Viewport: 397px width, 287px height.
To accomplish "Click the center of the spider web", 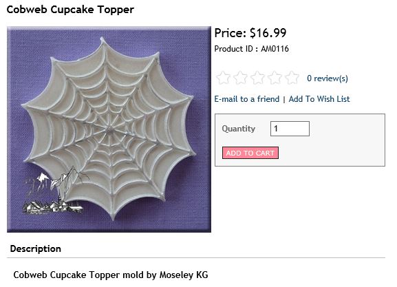I will 109,130.
